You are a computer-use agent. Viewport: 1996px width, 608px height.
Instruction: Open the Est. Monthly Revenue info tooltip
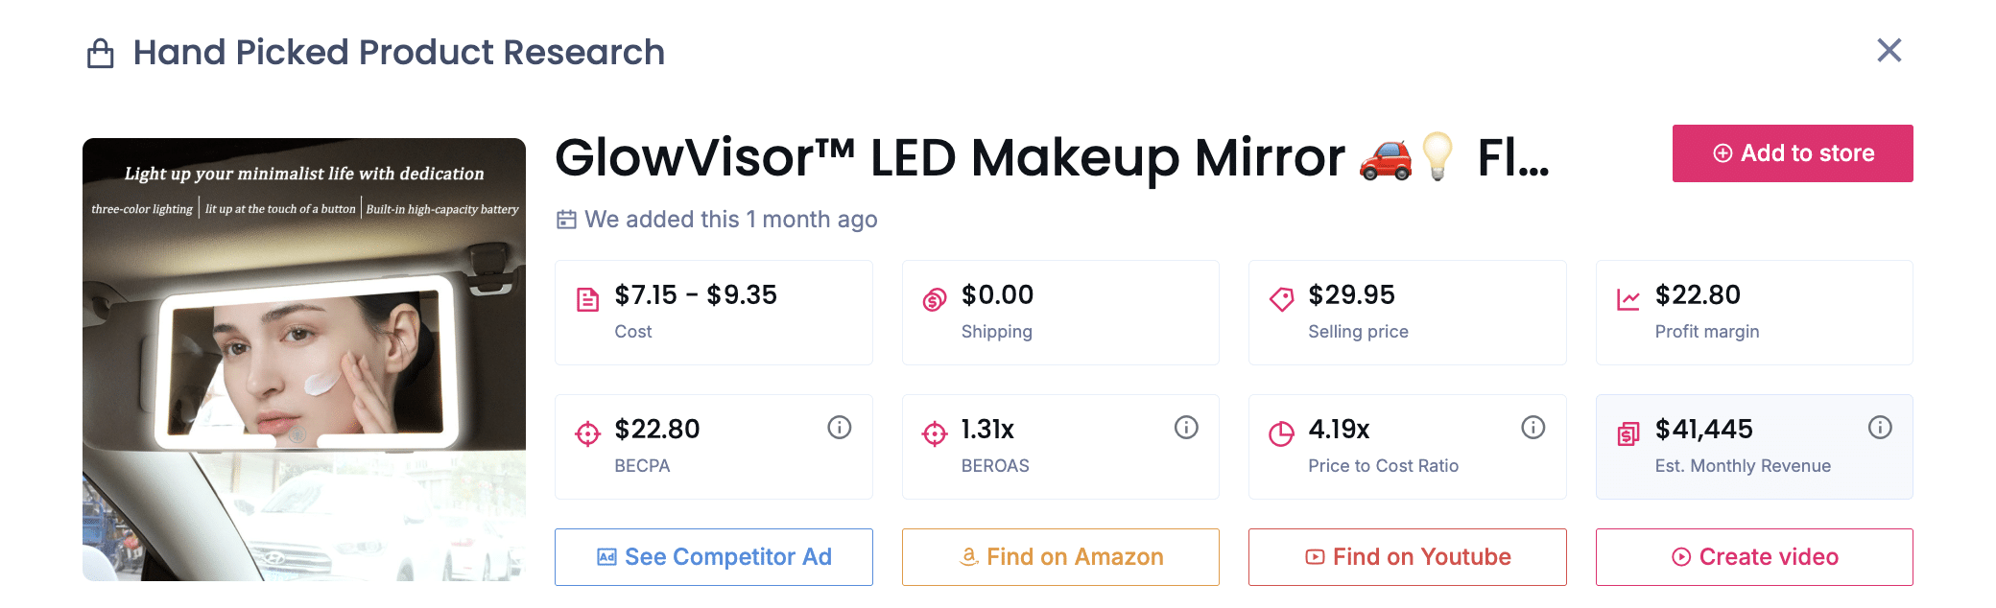pyautogui.click(x=1880, y=428)
